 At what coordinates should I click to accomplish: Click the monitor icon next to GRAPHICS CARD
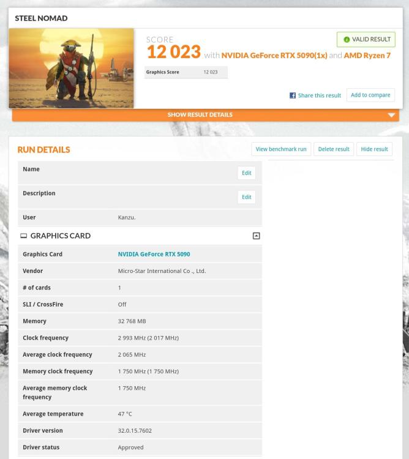(23, 236)
